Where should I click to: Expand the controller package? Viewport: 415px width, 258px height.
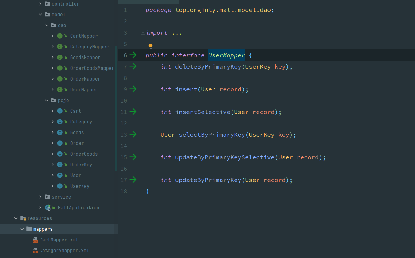[x=40, y=4]
